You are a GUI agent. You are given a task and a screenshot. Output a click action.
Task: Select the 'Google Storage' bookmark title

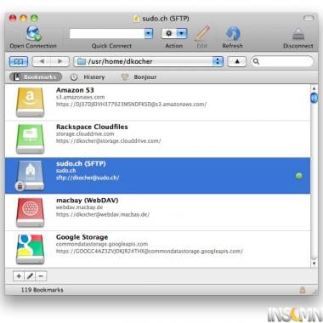point(82,237)
